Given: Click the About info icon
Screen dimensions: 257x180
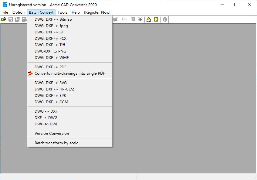Looking at the screenshot, I should [x=165, y=19].
